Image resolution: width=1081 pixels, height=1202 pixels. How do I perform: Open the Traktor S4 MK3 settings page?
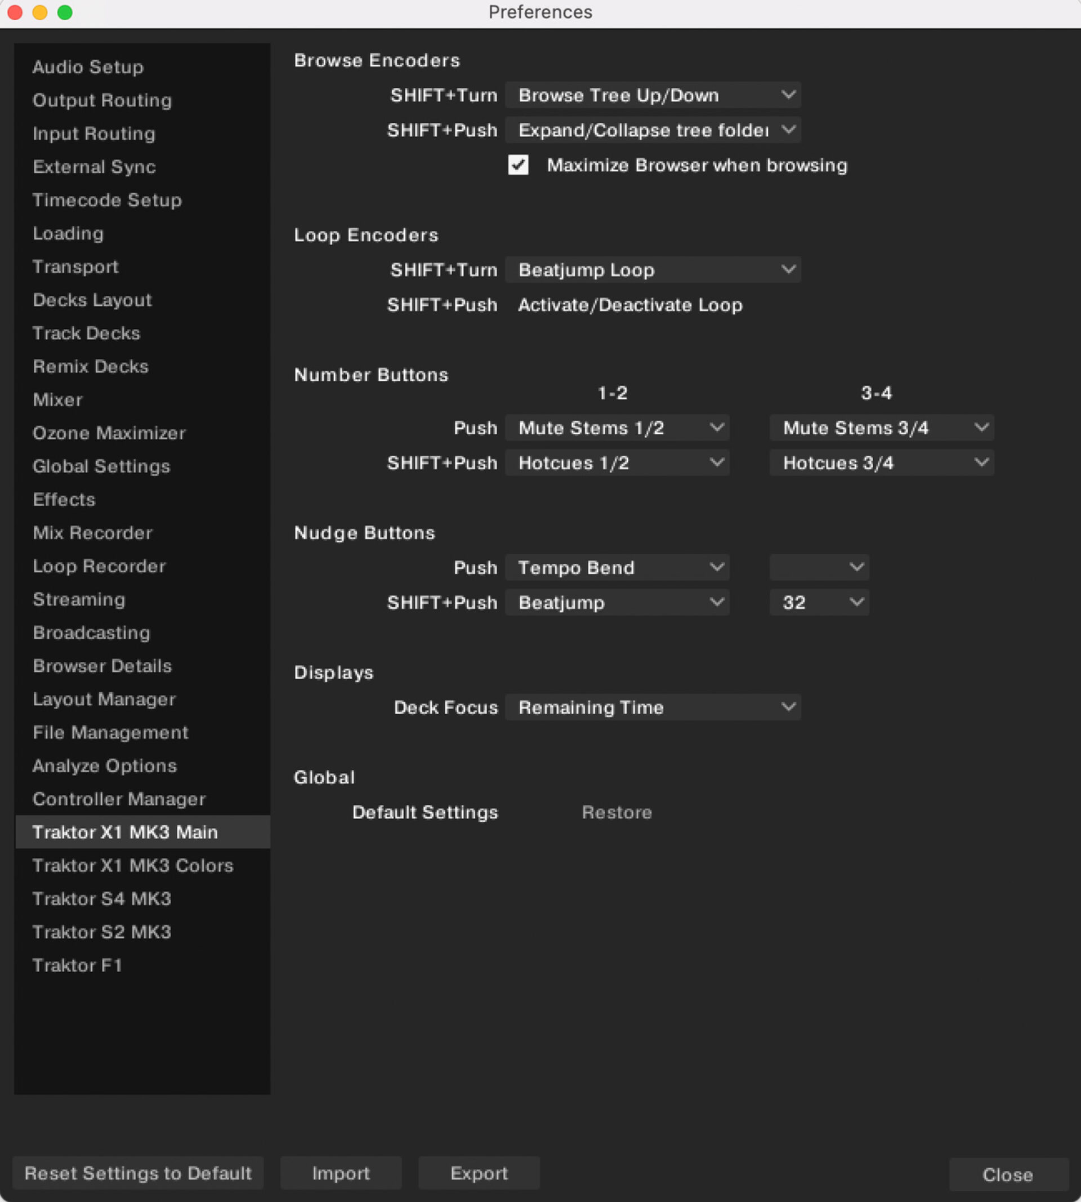(101, 899)
